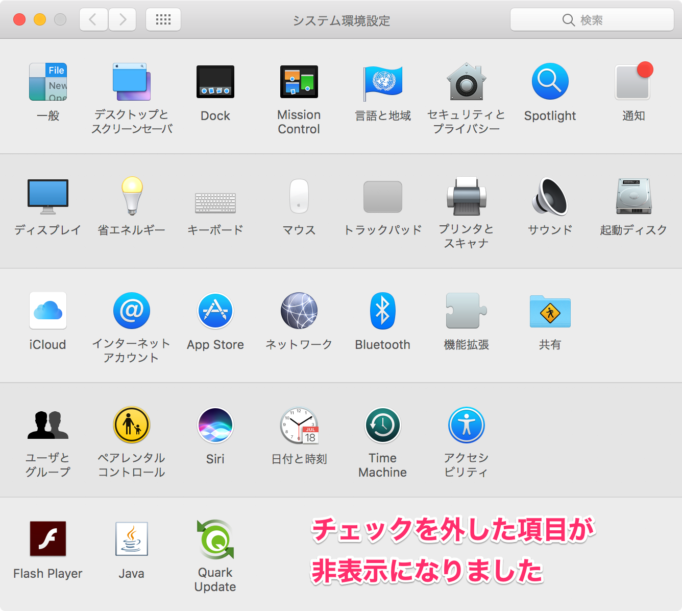
Task: Open Siri settings
Action: [x=215, y=425]
